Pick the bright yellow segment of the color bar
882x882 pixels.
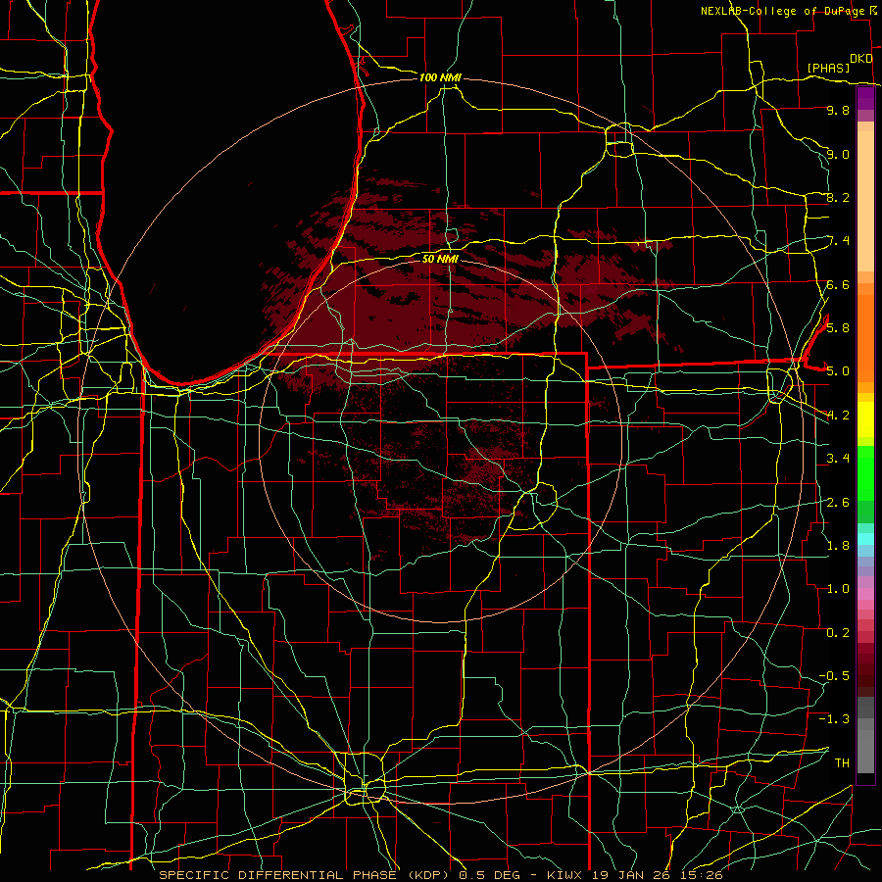pyautogui.click(x=865, y=419)
